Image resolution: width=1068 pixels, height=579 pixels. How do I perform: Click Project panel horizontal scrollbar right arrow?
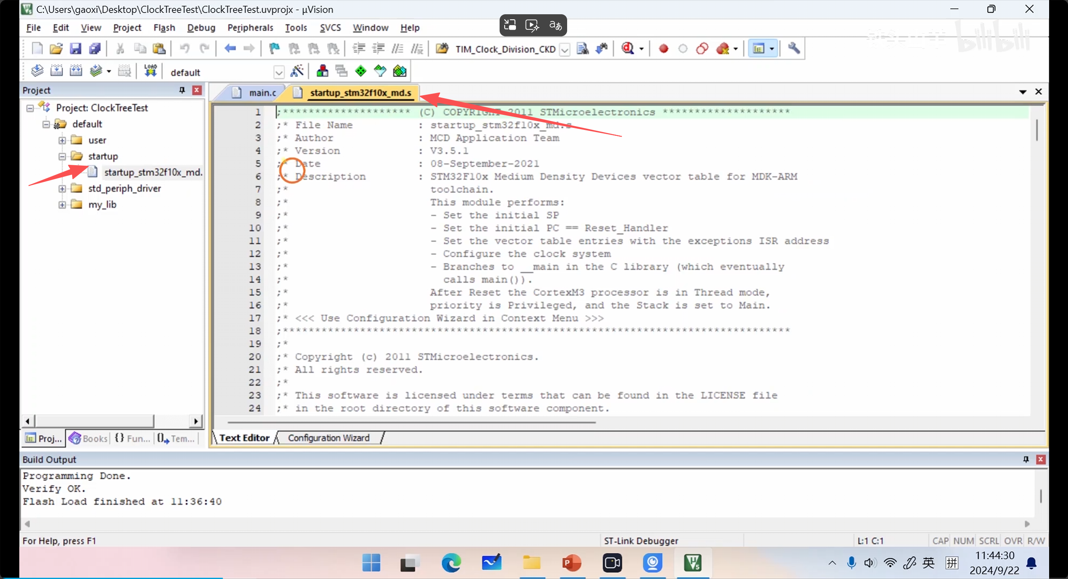[x=195, y=421]
